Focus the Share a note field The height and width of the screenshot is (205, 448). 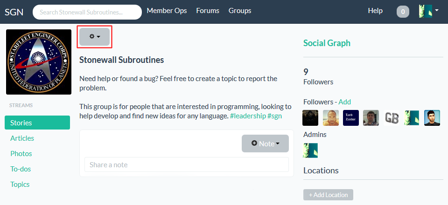[x=187, y=164]
